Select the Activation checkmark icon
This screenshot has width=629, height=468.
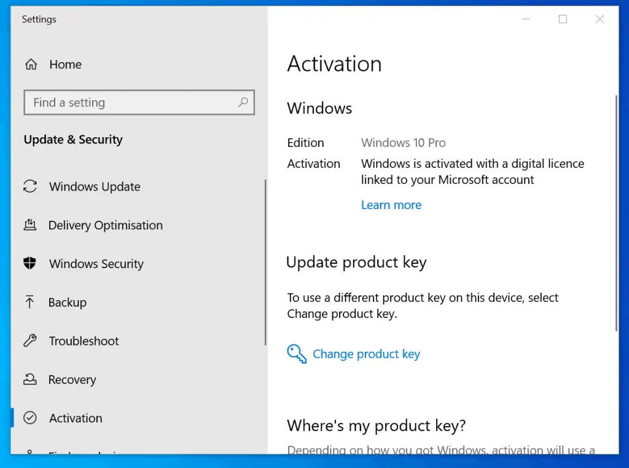coord(31,418)
